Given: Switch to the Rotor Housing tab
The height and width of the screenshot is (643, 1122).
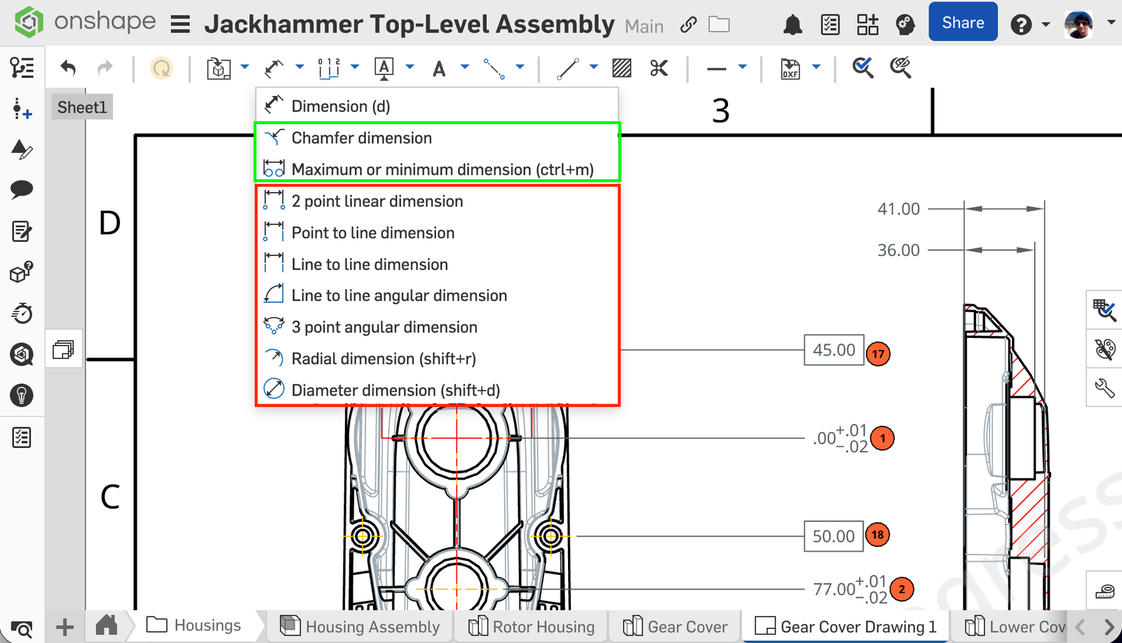Looking at the screenshot, I should 532,626.
